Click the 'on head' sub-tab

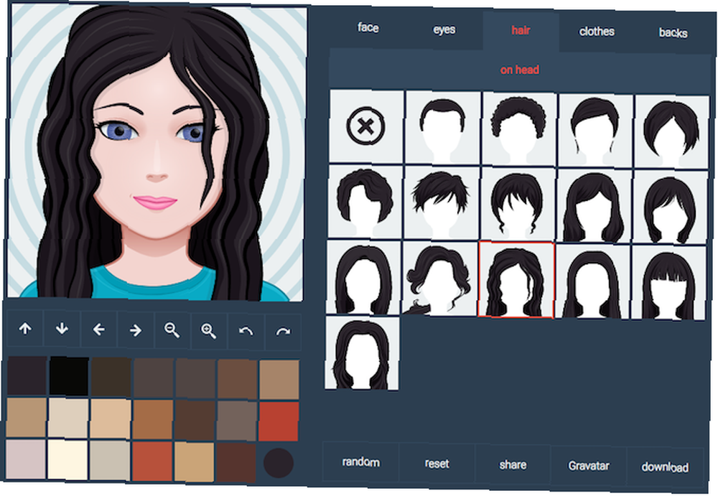(x=520, y=70)
